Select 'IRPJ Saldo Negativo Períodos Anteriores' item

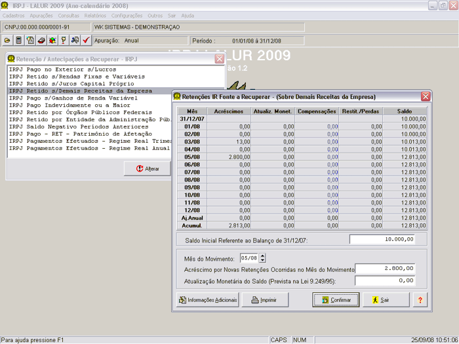click(79, 126)
